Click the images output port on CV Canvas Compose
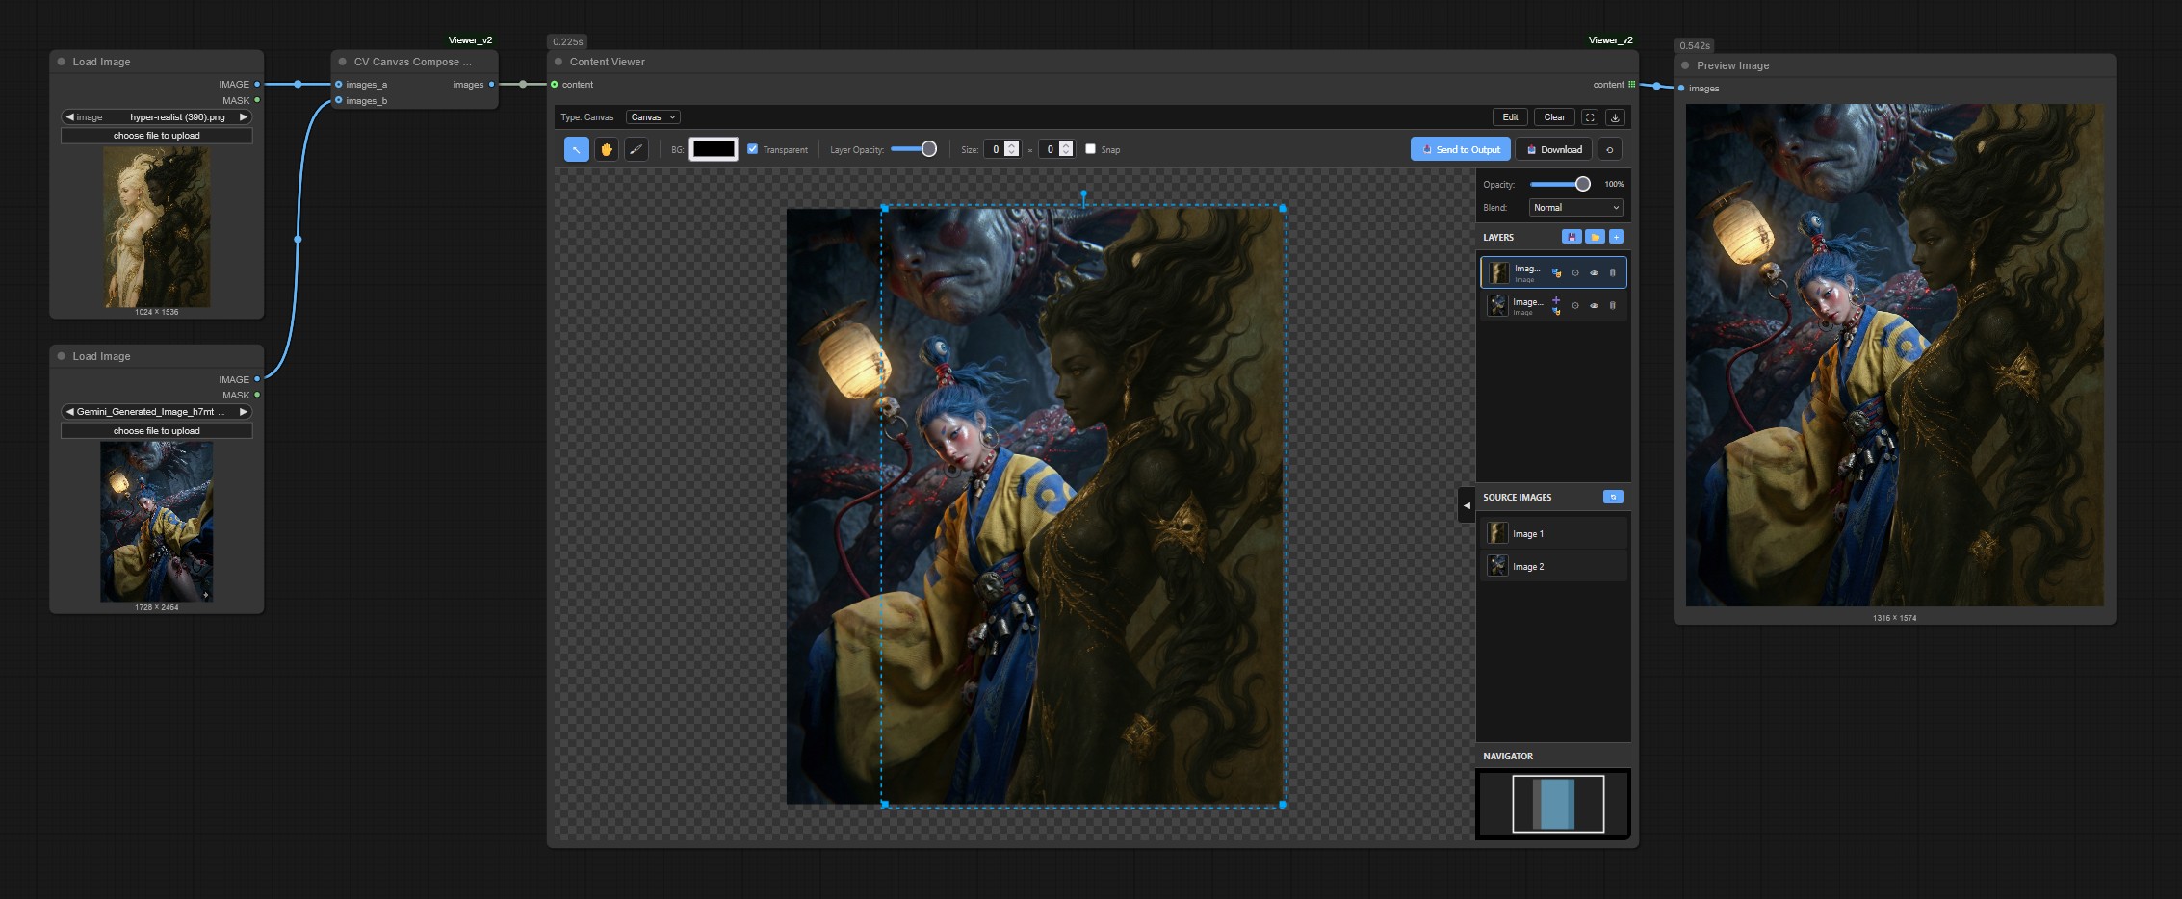Viewport: 2182px width, 899px height. (x=491, y=85)
